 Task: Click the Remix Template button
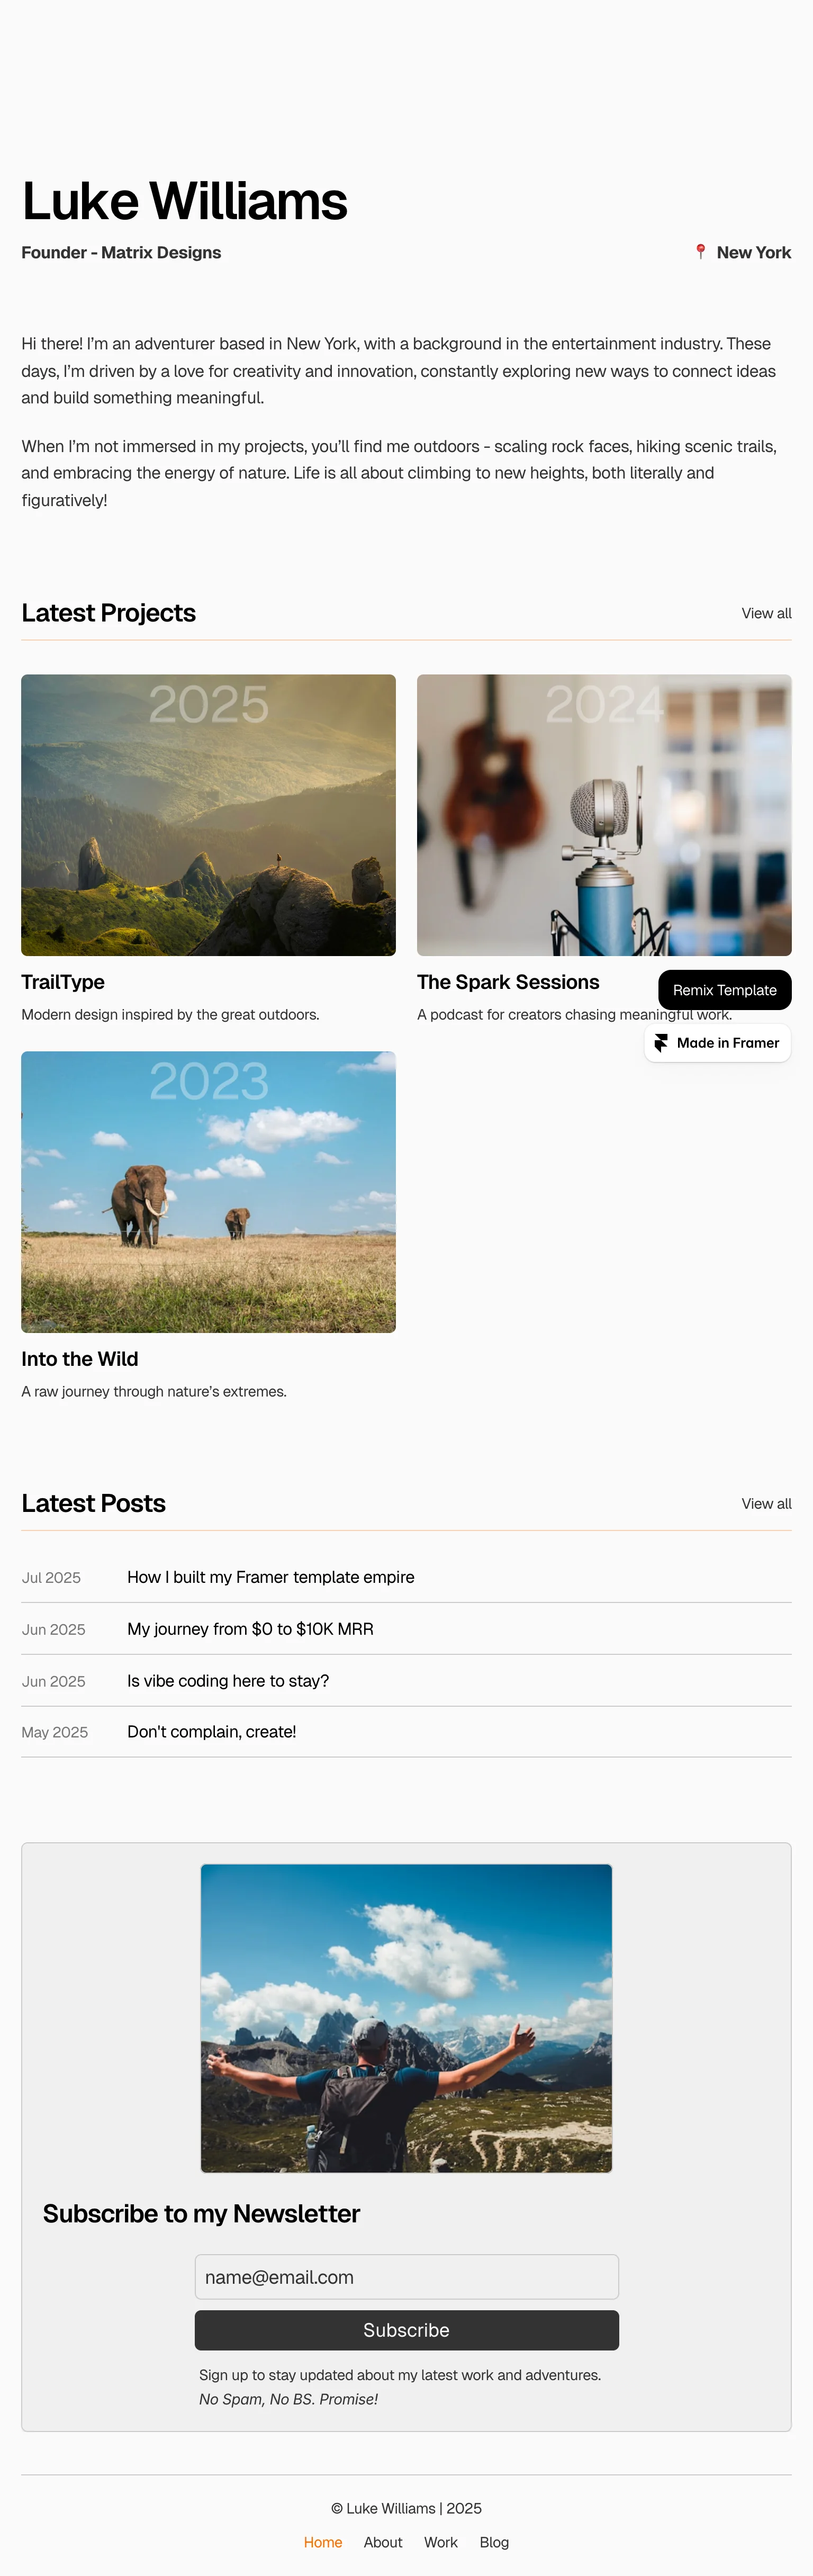[x=725, y=990]
